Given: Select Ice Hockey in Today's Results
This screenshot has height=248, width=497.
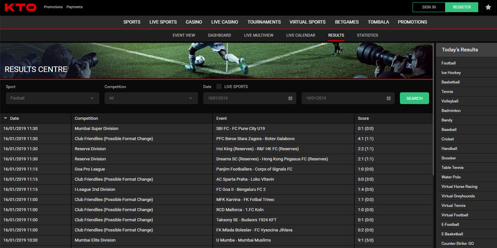Looking at the screenshot, I should 451,73.
